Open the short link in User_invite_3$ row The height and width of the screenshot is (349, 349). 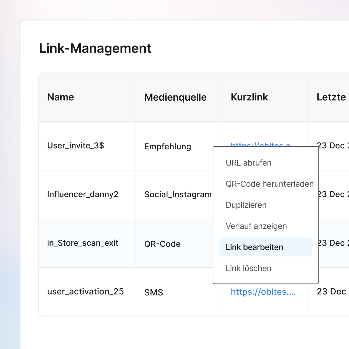(260, 144)
